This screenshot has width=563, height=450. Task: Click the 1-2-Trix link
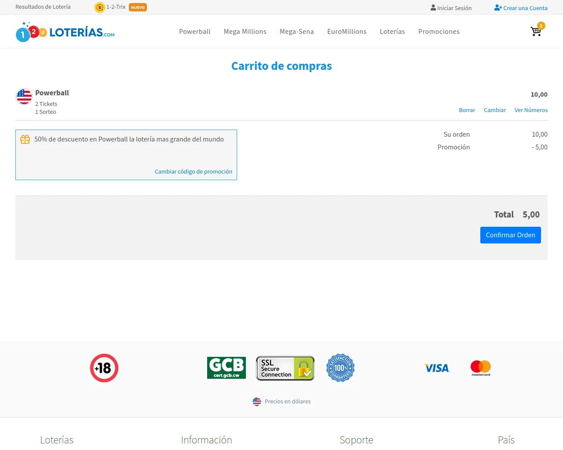[116, 7]
